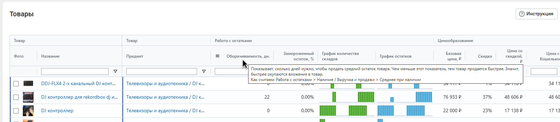Viewport: 560px width, 122px height.
Task: Focus the Название filter text field
Action: point(75,72)
